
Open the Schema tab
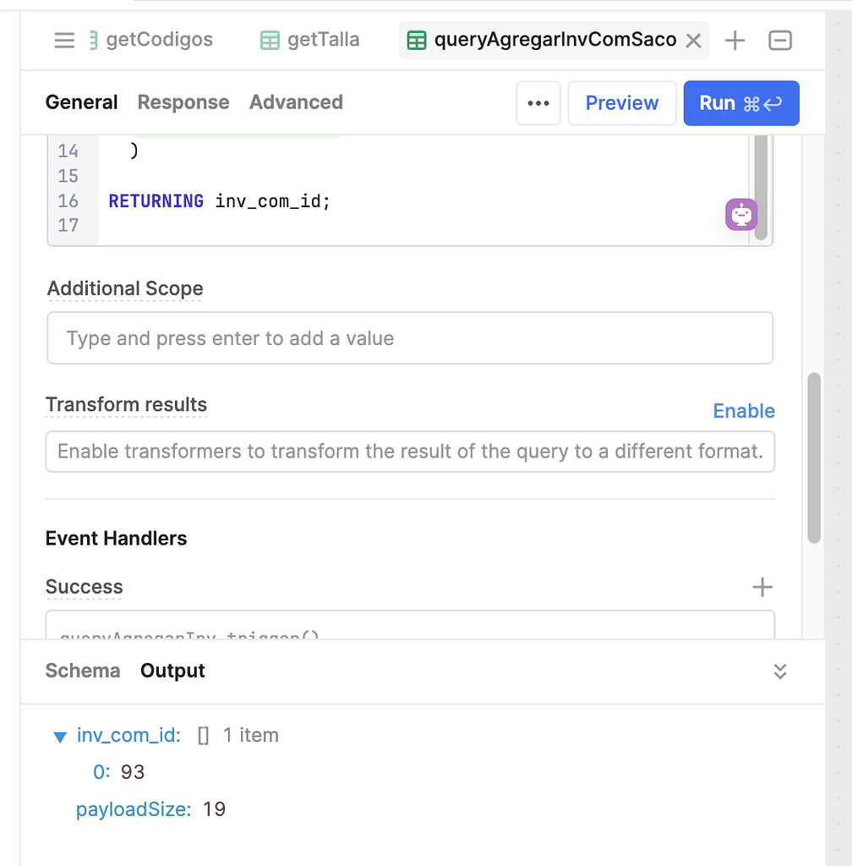coord(83,671)
